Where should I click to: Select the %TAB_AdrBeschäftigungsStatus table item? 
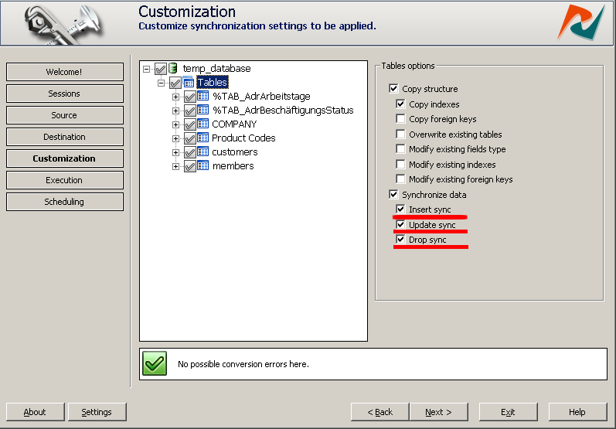click(x=283, y=111)
